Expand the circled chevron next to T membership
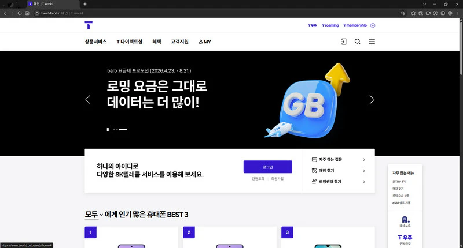Screen dimensions: 463x248 pyautogui.click(x=373, y=25)
